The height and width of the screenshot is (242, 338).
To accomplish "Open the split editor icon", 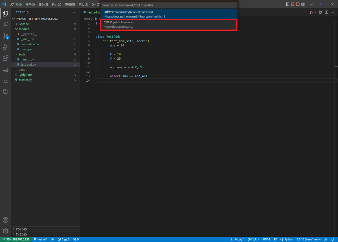I will coord(327,12).
